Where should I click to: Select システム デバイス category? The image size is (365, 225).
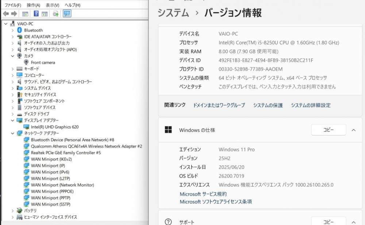[x=37, y=88]
